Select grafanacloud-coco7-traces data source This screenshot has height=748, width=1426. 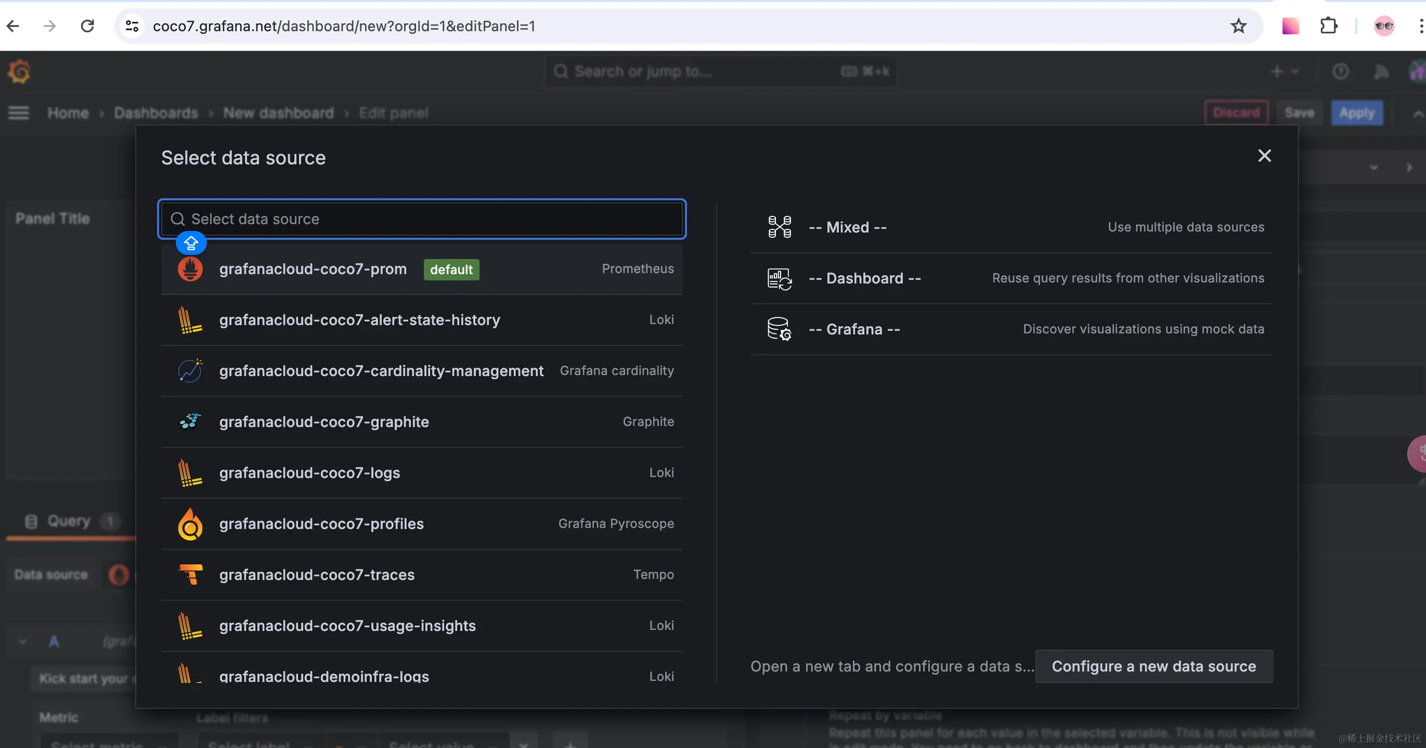[x=422, y=574]
